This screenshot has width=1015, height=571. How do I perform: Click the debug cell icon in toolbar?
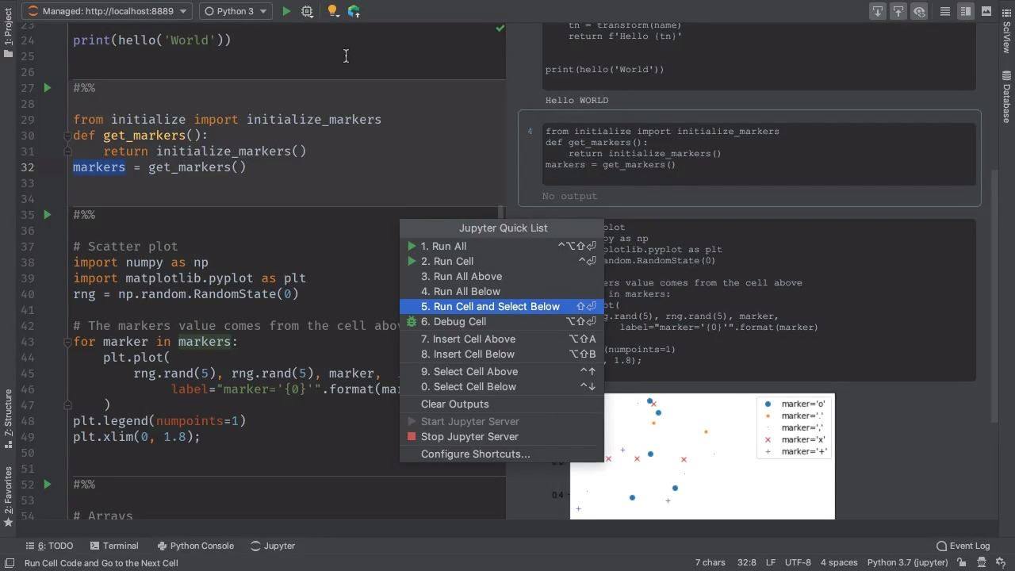coord(307,11)
